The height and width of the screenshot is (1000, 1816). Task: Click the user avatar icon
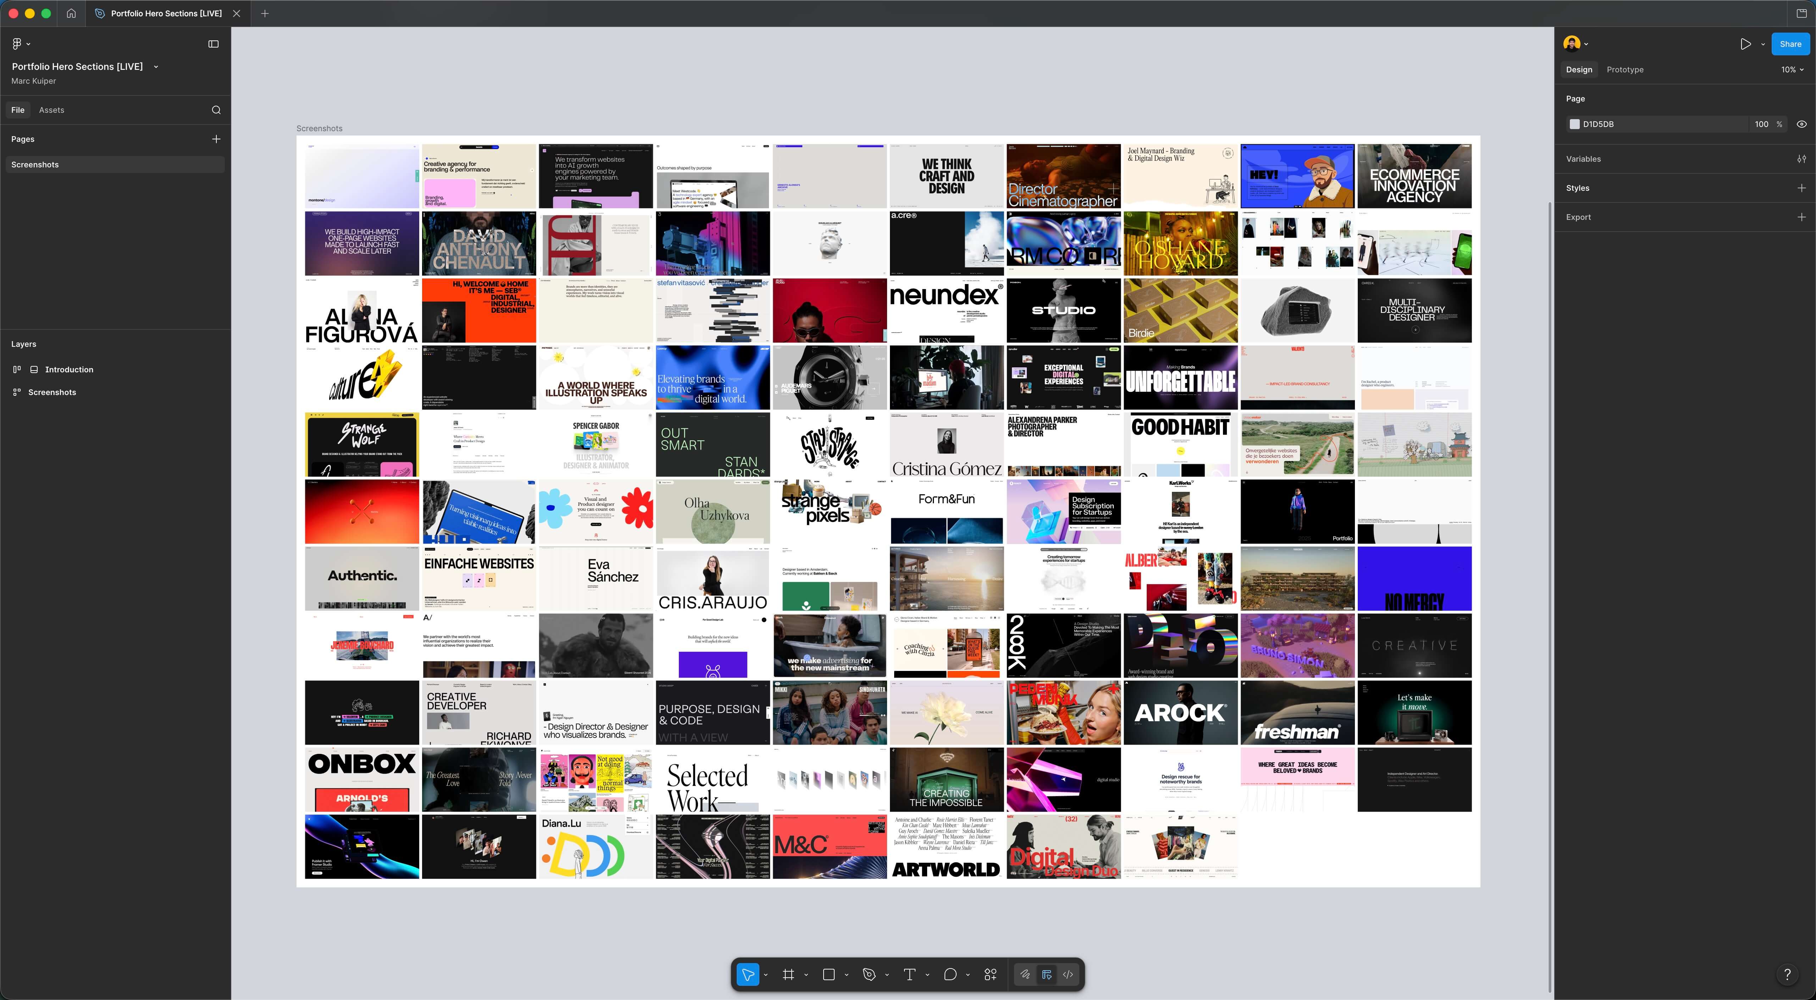tap(1571, 44)
